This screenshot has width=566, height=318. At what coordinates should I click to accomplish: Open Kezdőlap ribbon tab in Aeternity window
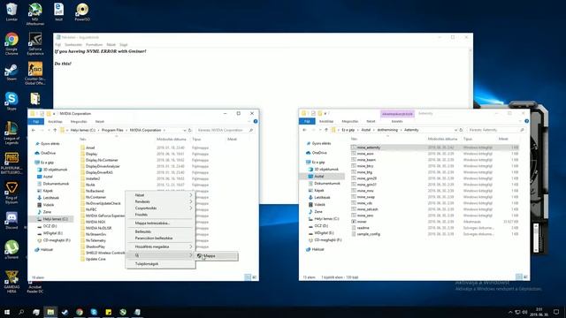point(326,122)
